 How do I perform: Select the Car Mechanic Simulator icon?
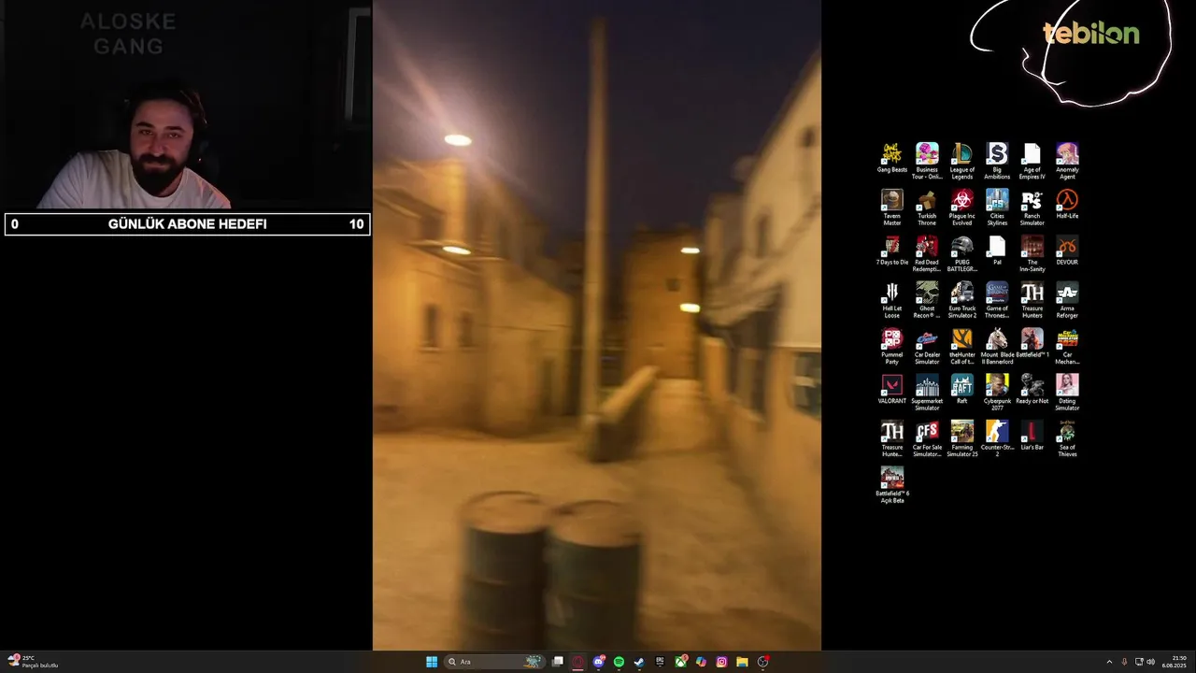[1067, 346]
